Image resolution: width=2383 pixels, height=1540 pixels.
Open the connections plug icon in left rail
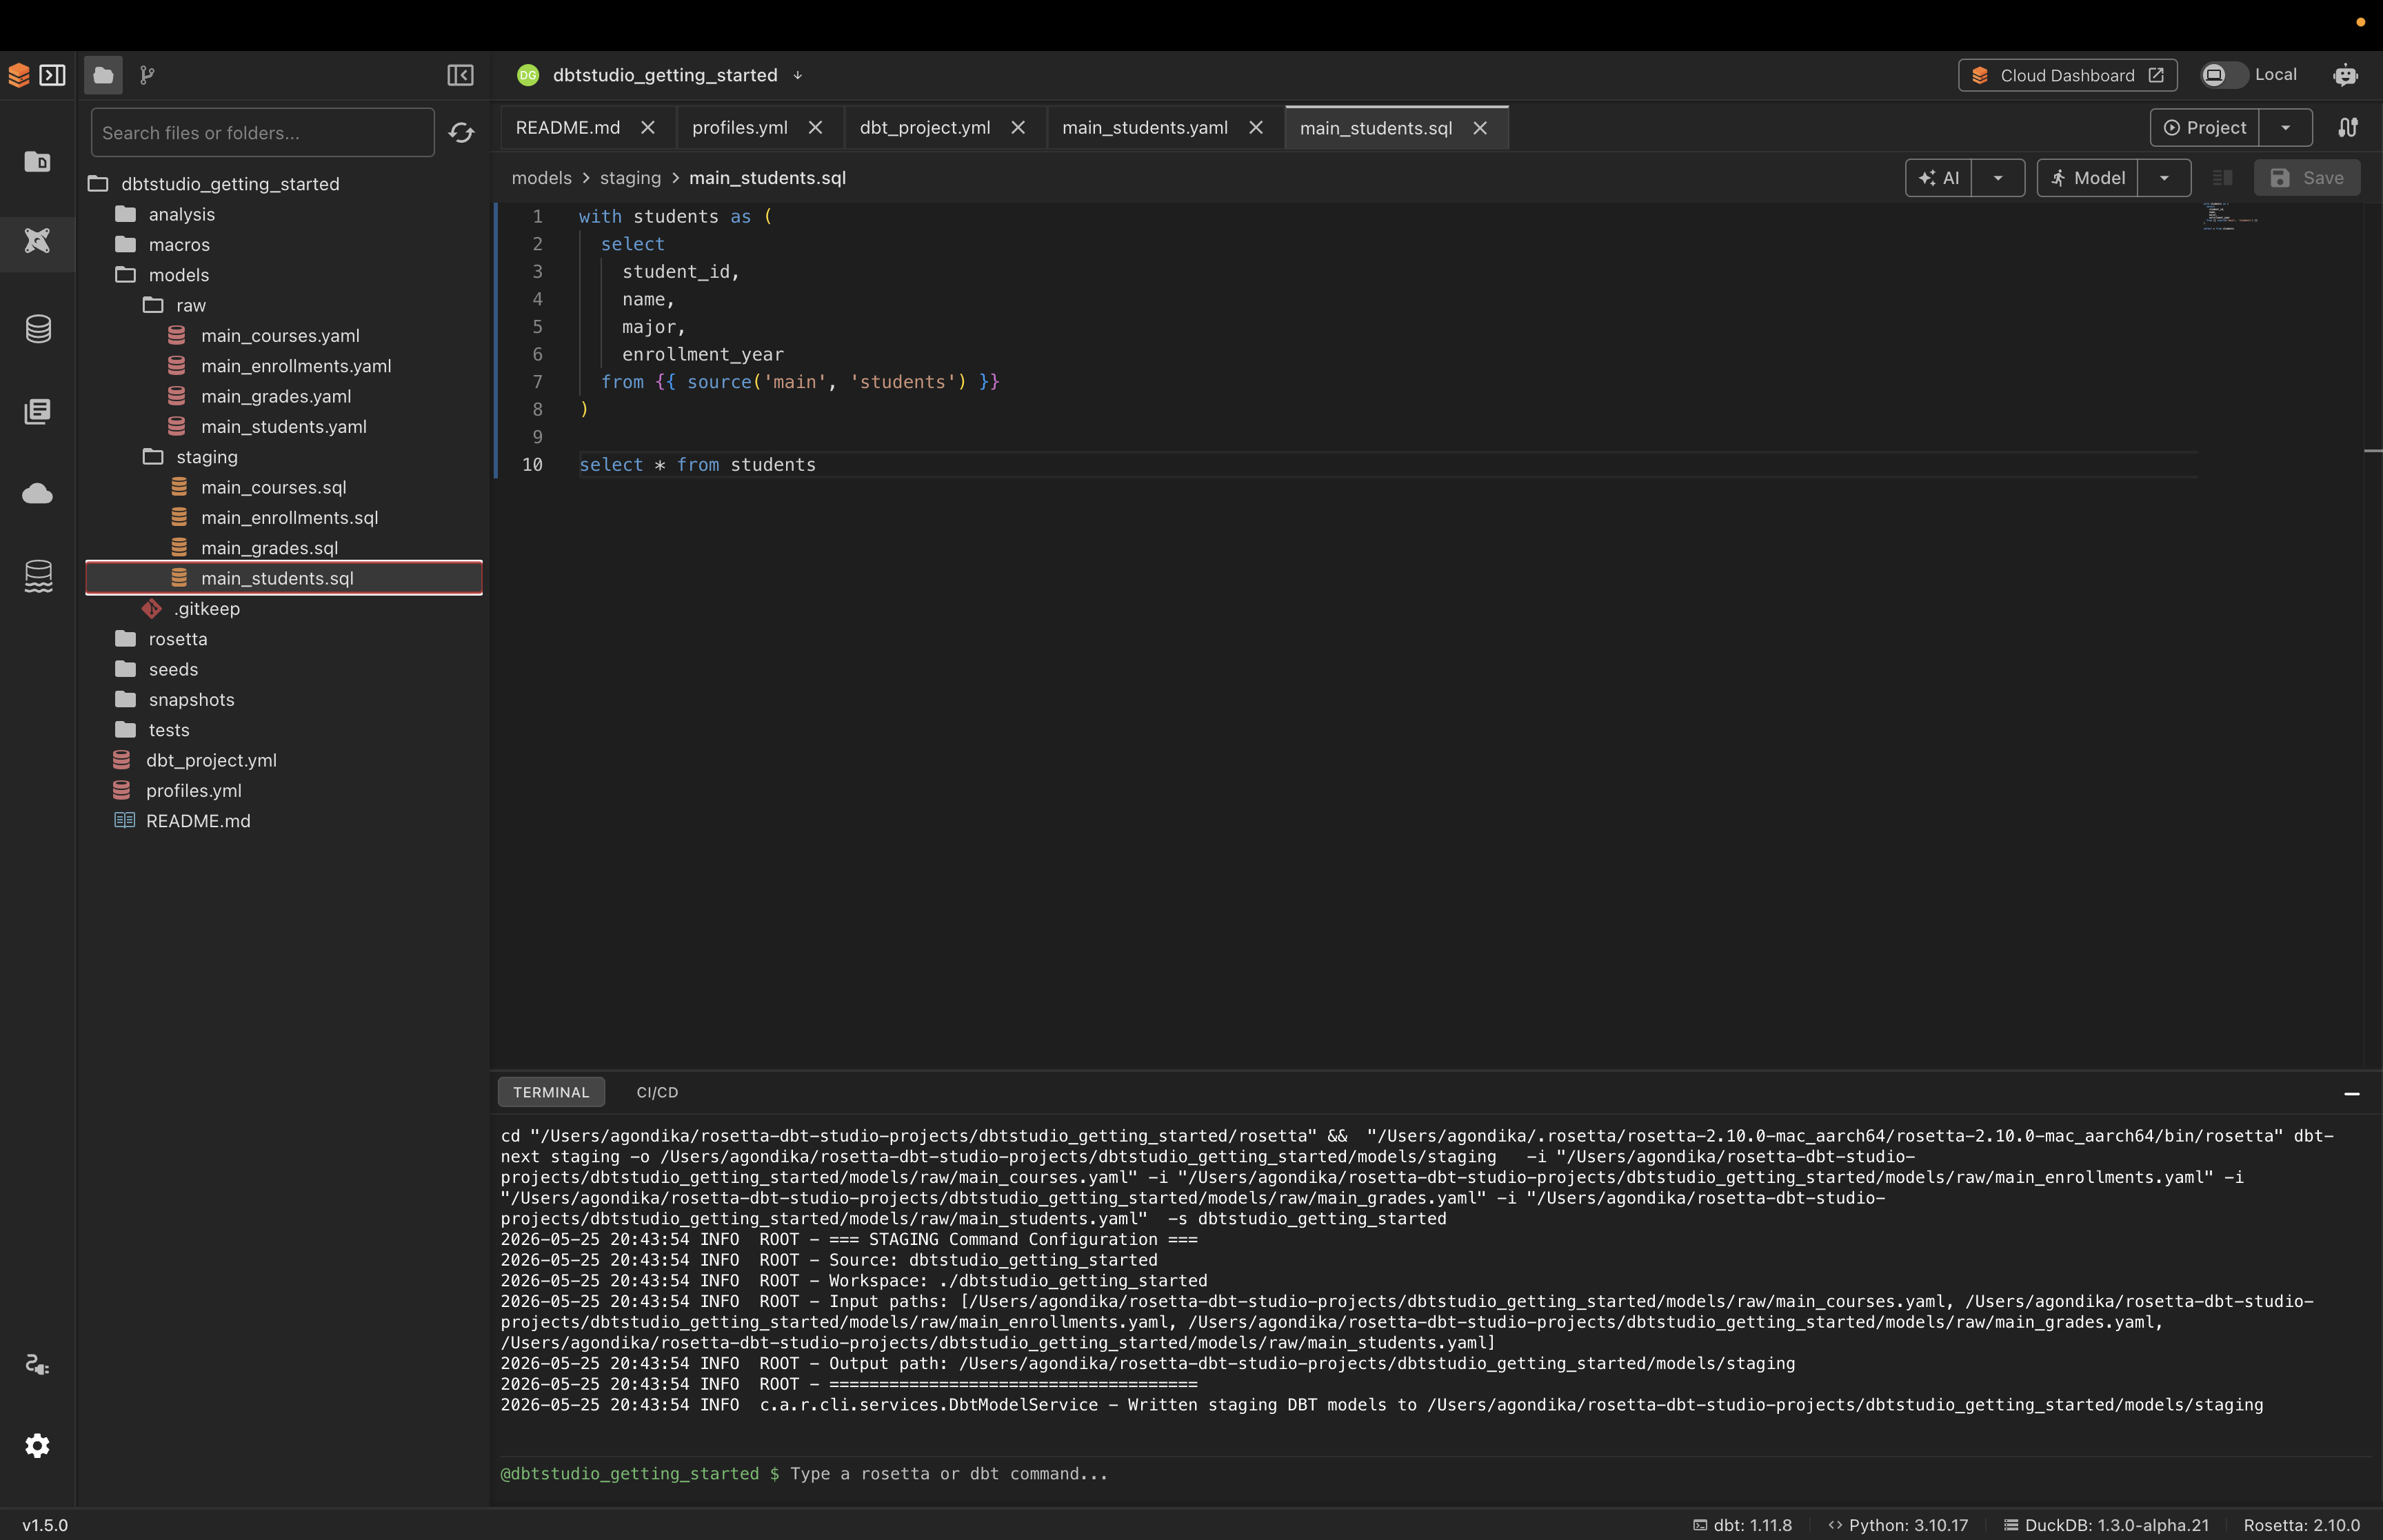pyautogui.click(x=38, y=1365)
